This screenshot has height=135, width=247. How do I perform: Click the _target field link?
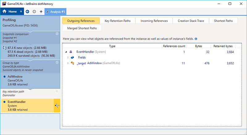[x=81, y=63]
